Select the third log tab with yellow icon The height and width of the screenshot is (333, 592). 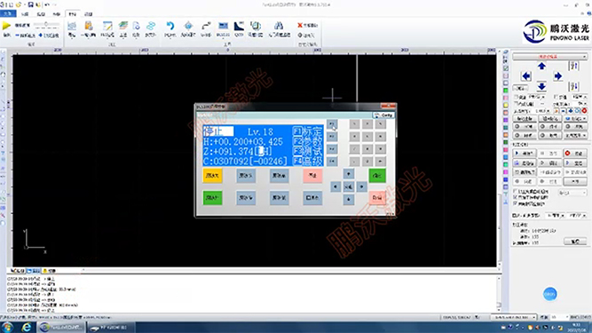point(50,271)
